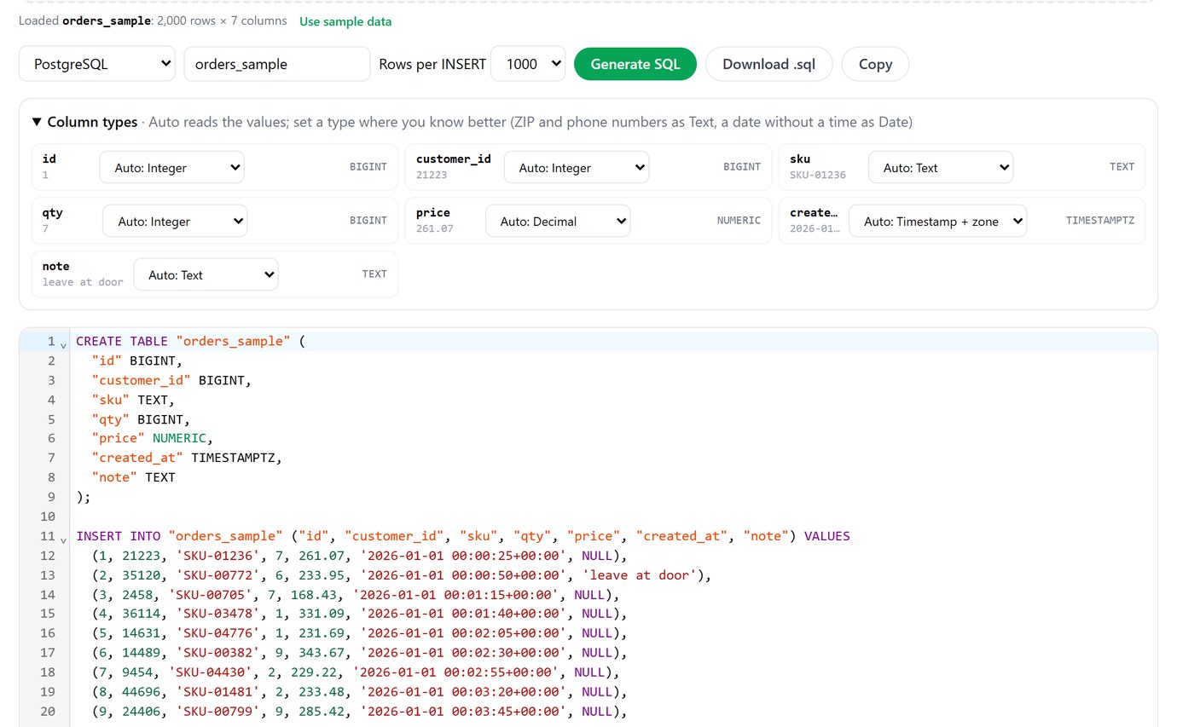Open the type dropdown for sku column
The height and width of the screenshot is (727, 1177).
point(941,168)
